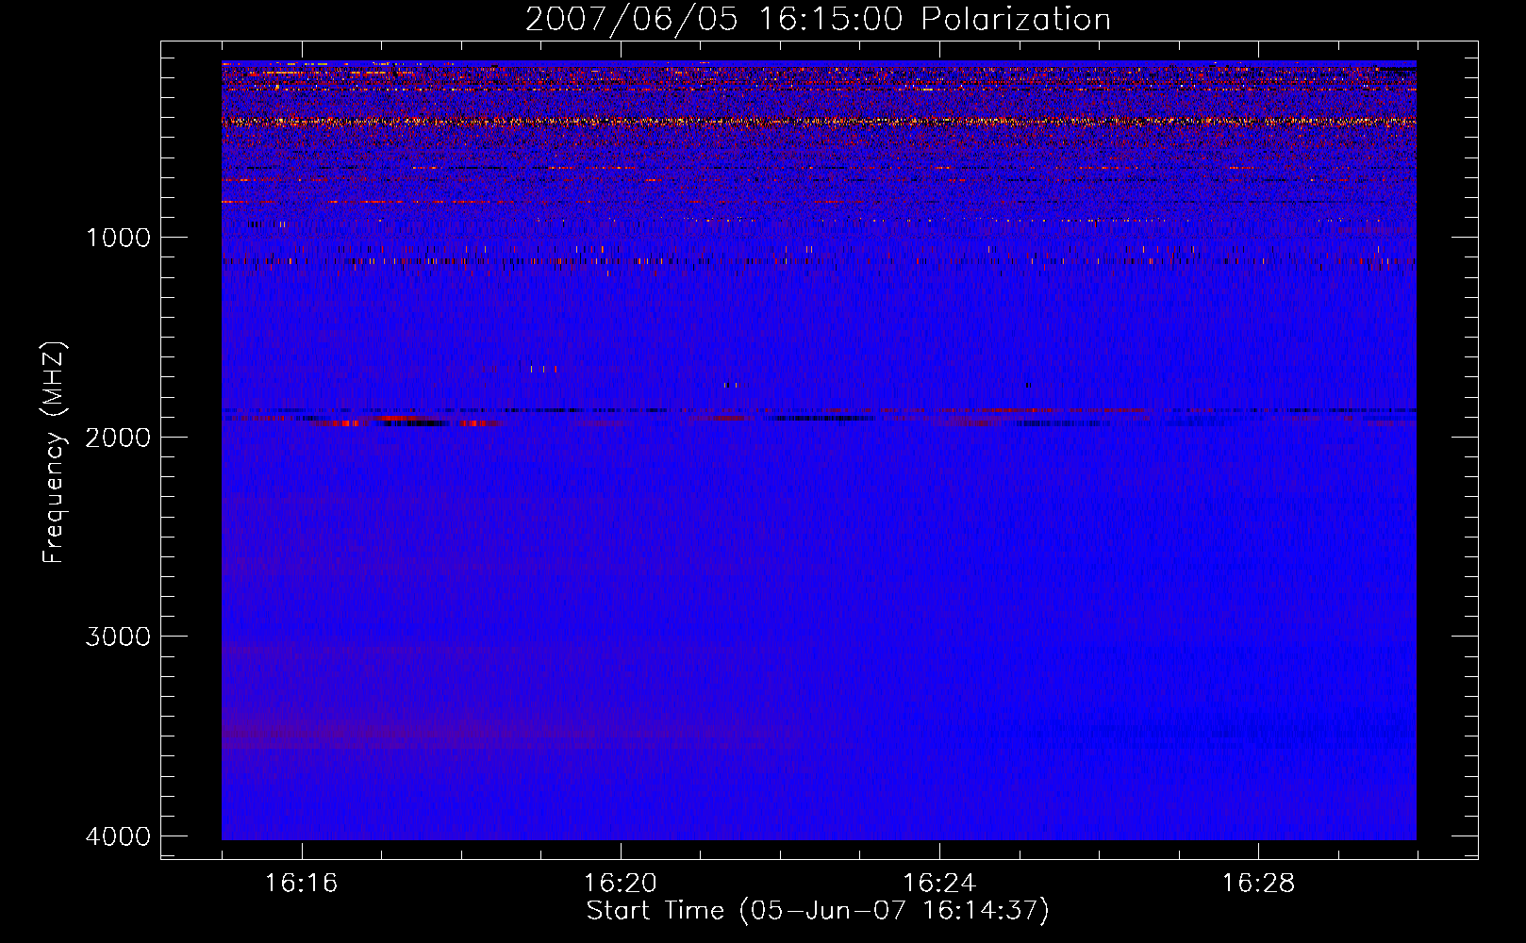The height and width of the screenshot is (943, 1526).
Task: Click the "Frequency (MHZ)" axis label
Action: tap(54, 452)
